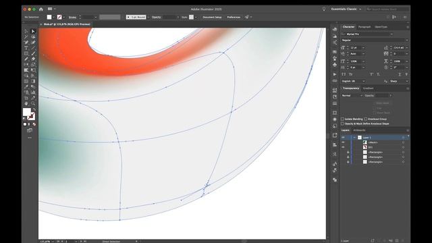Screen dimensions: 432x243
Task: Open the Myriad Pro font family dropdown
Action: coord(391,34)
